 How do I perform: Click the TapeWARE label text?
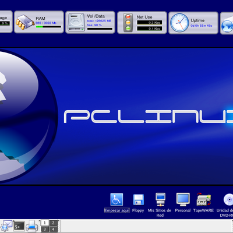[x=203, y=210]
